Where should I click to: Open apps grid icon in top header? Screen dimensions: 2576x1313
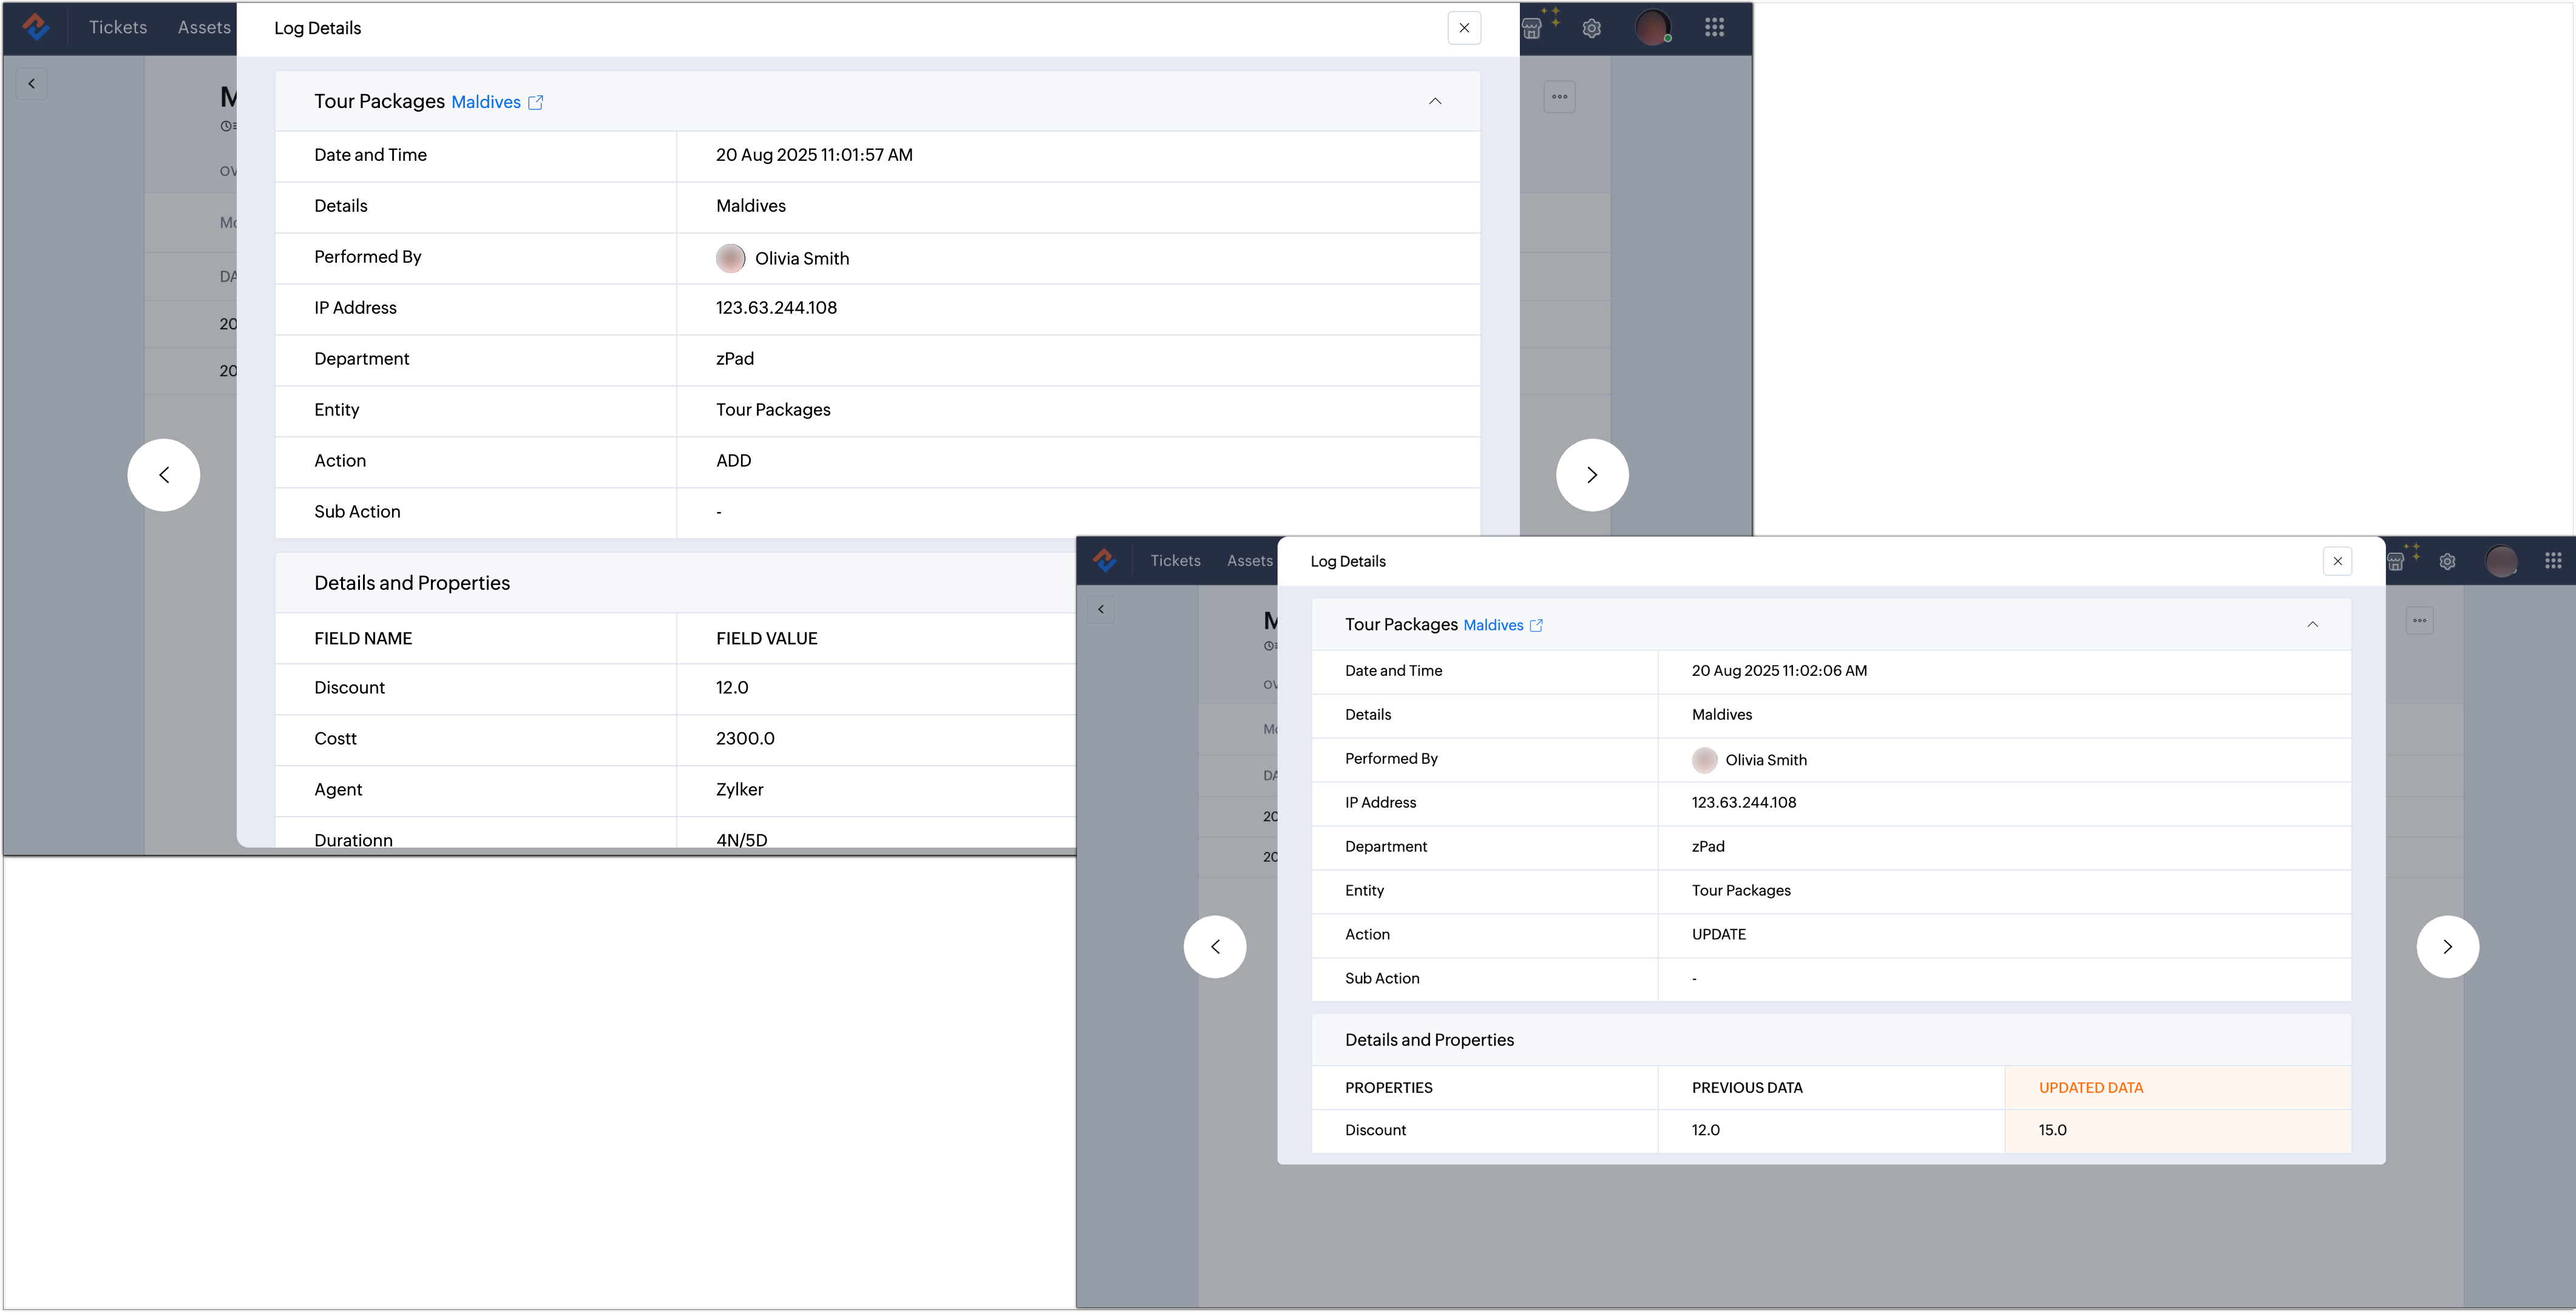[1714, 28]
